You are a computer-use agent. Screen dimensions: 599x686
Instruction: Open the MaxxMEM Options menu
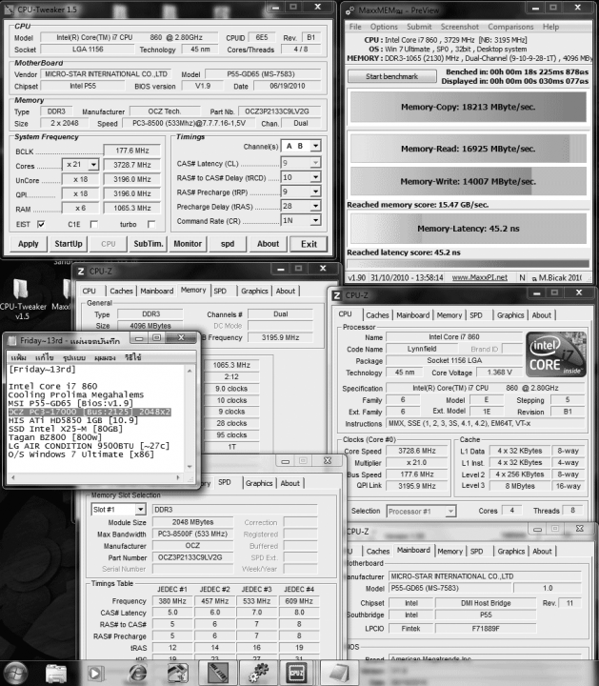(x=384, y=27)
